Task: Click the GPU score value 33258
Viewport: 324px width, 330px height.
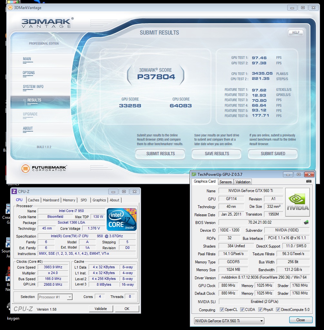Action: click(x=130, y=106)
